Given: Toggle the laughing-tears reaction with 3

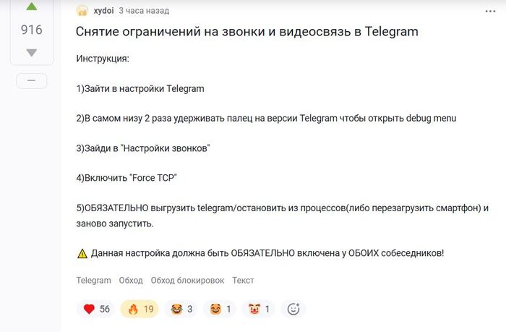Looking at the screenshot, I should pyautogui.click(x=181, y=309).
